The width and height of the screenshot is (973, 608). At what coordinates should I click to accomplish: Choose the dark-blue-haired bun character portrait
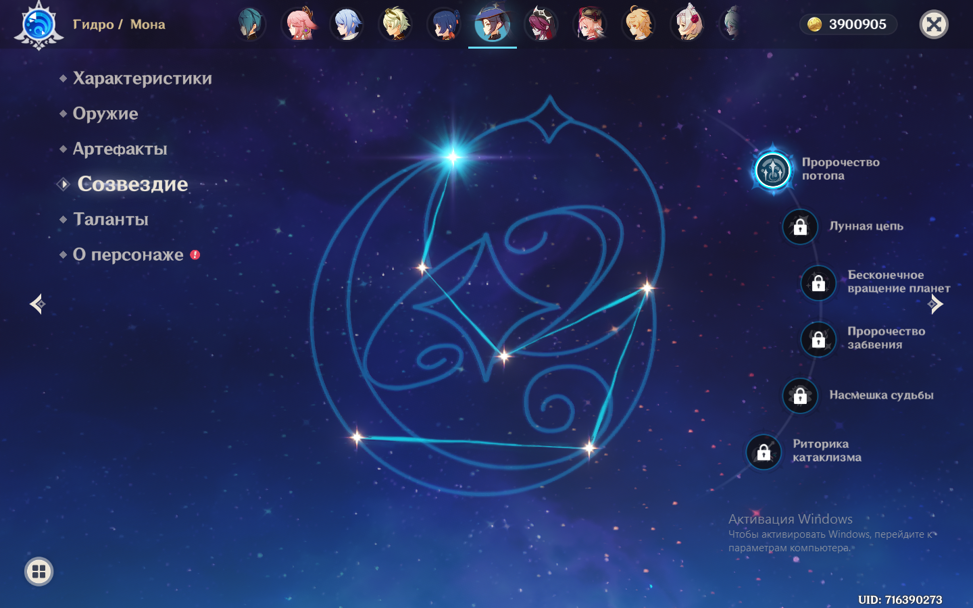[x=445, y=24]
